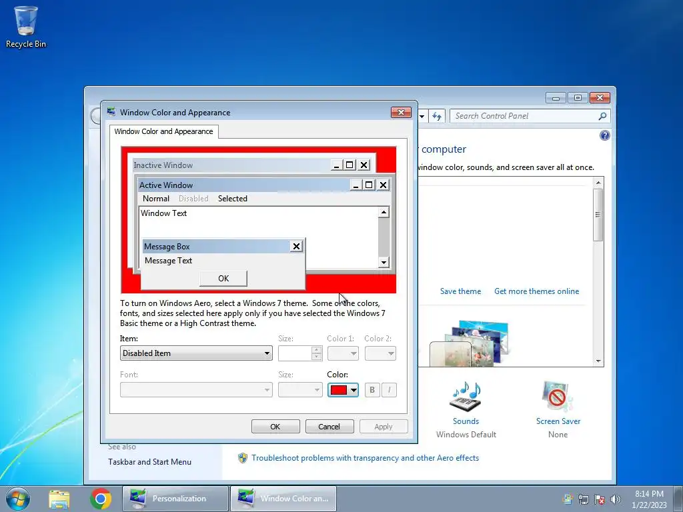
Task: Switch to the Personalization taskbar button
Action: [175, 499]
